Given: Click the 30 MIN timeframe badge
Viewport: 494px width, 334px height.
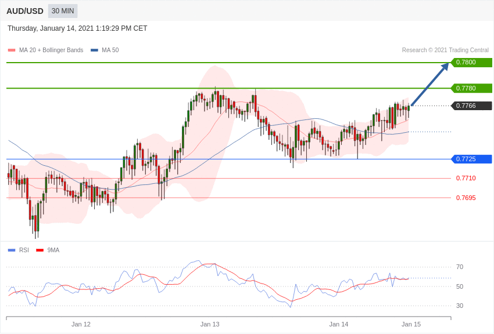Looking at the screenshot, I should 63,11.
